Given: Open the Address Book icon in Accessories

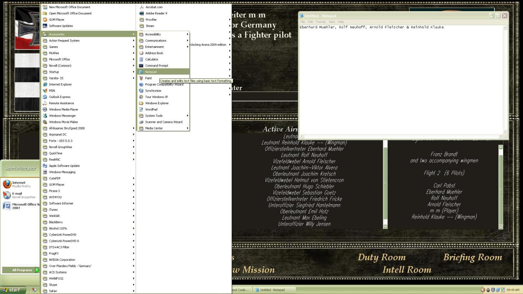Looking at the screenshot, I should pos(141,53).
